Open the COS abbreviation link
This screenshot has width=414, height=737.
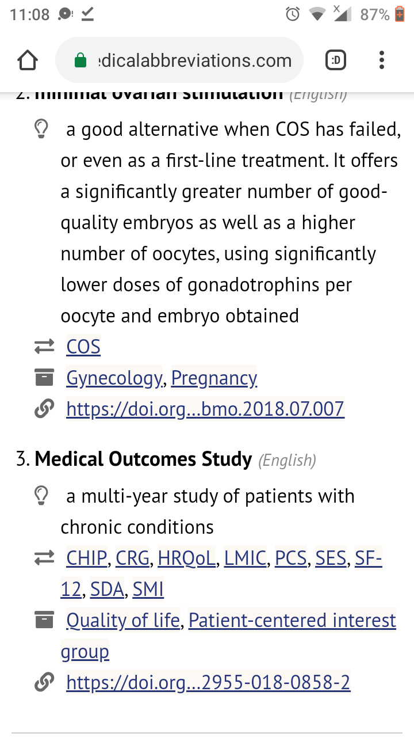pos(83,347)
